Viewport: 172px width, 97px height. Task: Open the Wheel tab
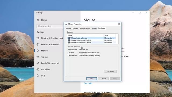coord(94,29)
